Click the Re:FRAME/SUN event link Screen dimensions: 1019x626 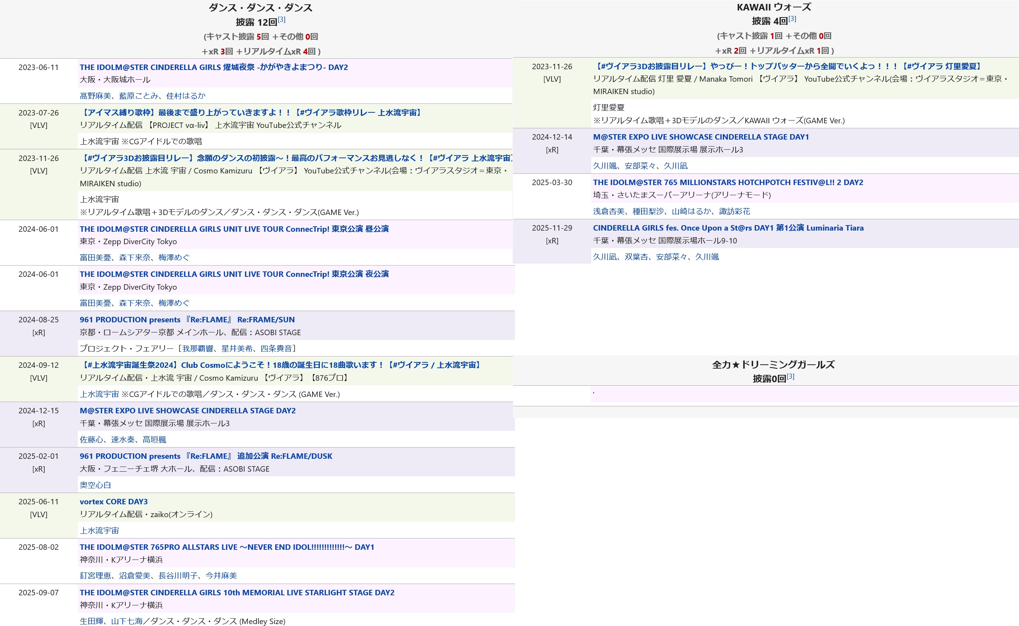click(x=187, y=320)
